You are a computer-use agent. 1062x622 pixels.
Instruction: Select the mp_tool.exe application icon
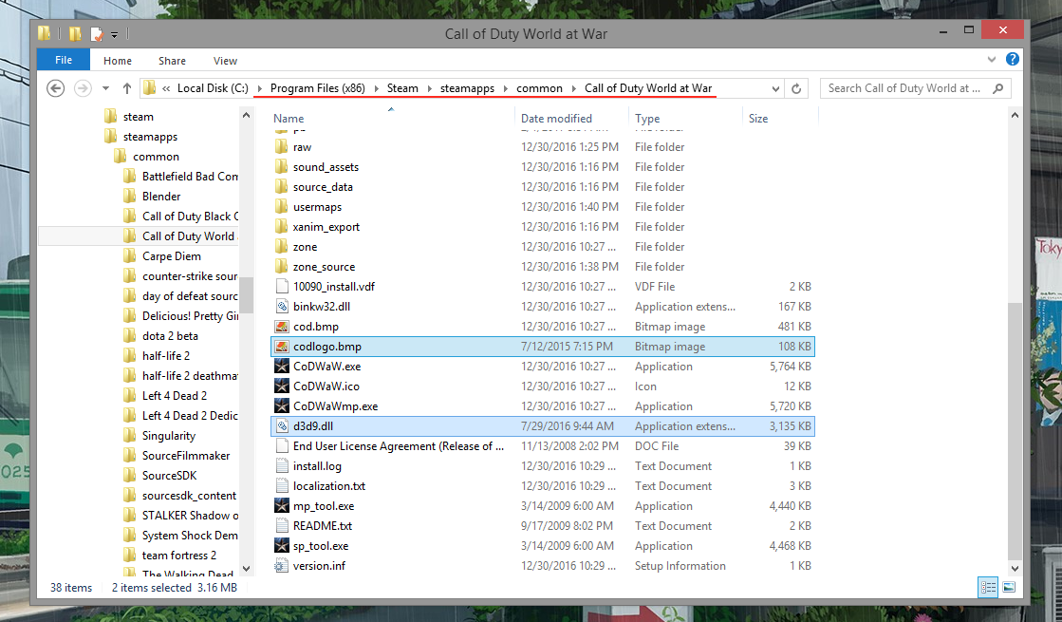[x=282, y=505]
